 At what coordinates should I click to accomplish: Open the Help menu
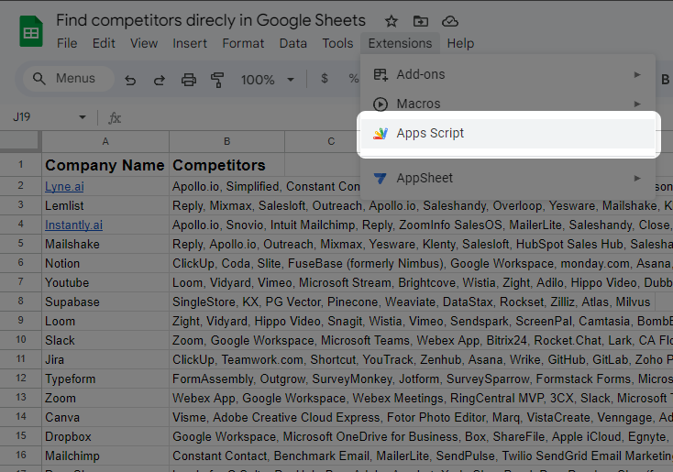coord(460,43)
